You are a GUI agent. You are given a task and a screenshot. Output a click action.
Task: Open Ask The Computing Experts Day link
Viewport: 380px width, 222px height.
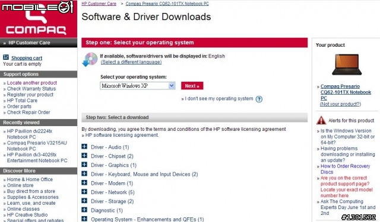(348, 207)
